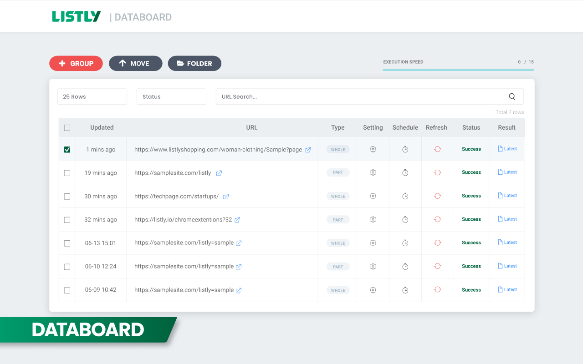Viewport: 583px width, 364px height.
Task: Open the 25 Rows dropdown
Action: coord(92,96)
